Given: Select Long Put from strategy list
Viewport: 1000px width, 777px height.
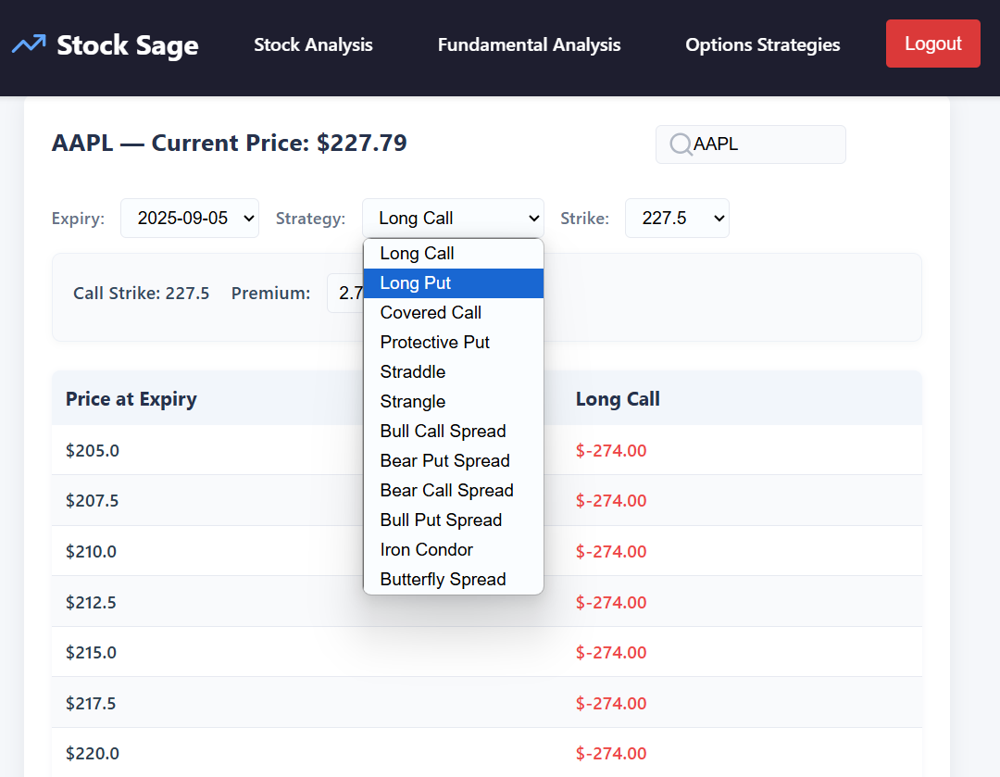Looking at the screenshot, I should [x=454, y=283].
